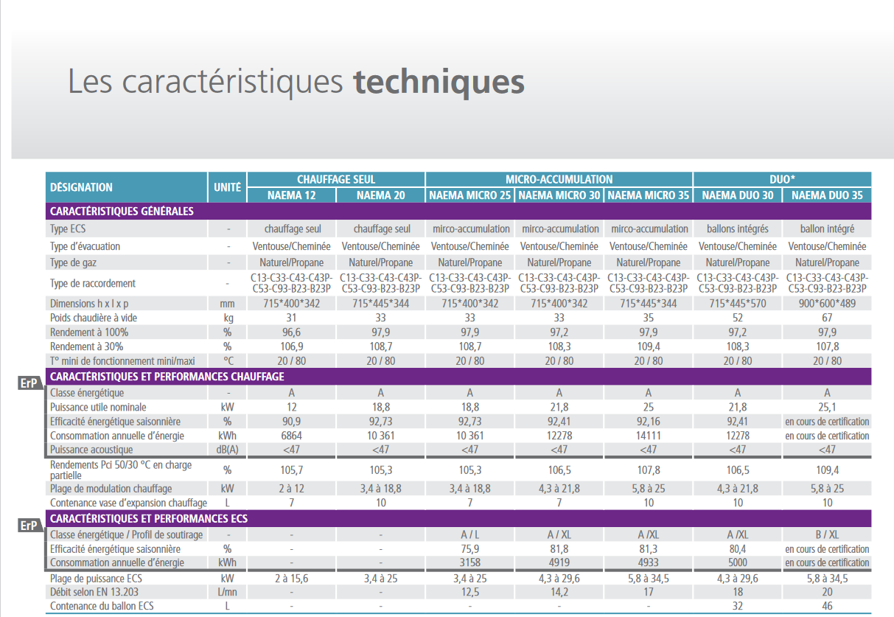Select 'Contenance vase d'expansion chauffage' label
This screenshot has height=617, width=894.
pos(129,503)
